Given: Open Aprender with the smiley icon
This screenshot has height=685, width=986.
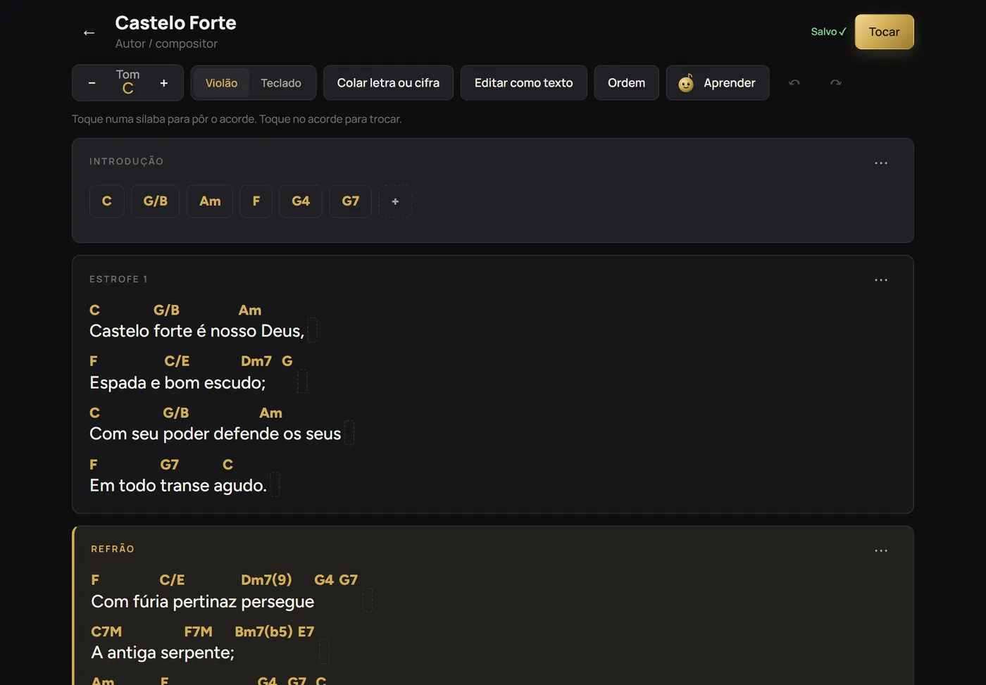Looking at the screenshot, I should pyautogui.click(x=718, y=83).
